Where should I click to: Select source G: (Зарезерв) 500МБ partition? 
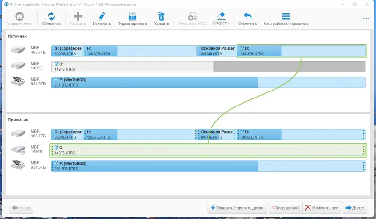[67, 51]
